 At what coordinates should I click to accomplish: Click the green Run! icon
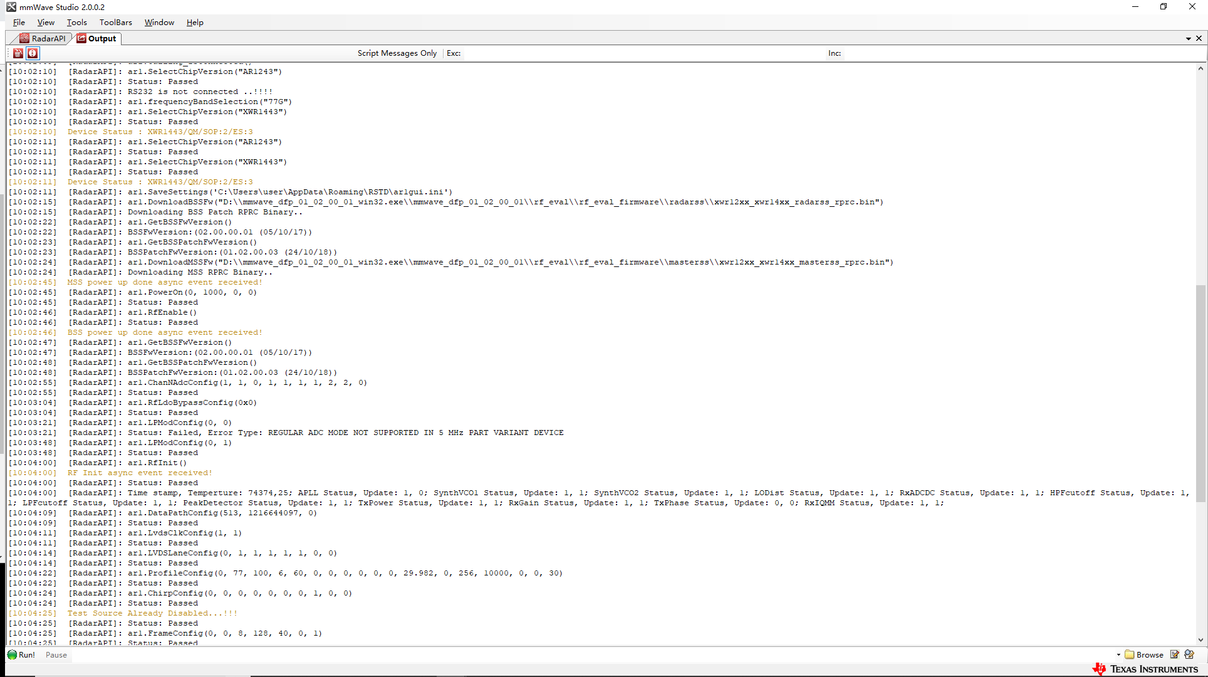13,654
